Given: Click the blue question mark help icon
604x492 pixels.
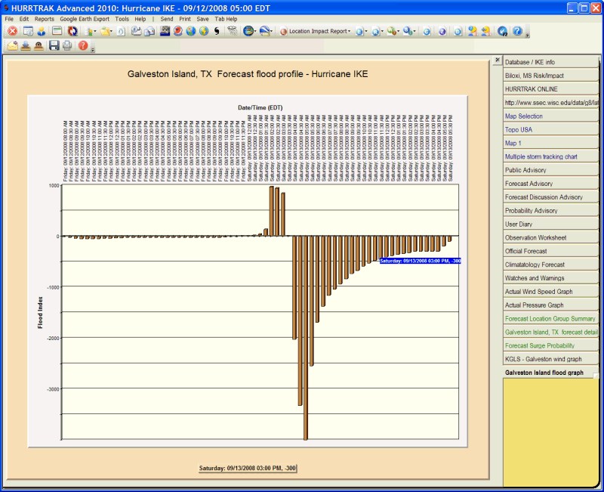Looking at the screenshot, I should [517, 32].
